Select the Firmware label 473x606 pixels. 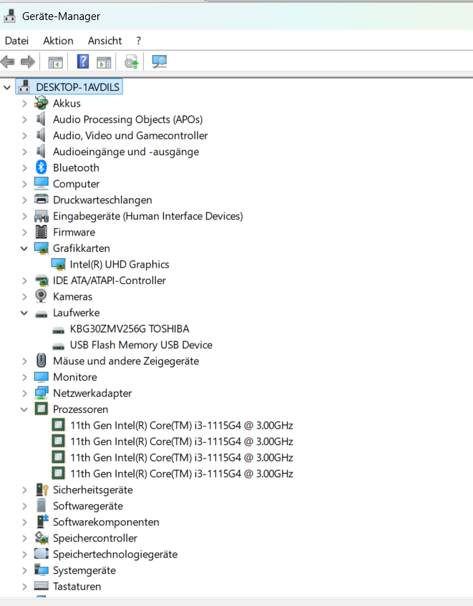tap(74, 232)
